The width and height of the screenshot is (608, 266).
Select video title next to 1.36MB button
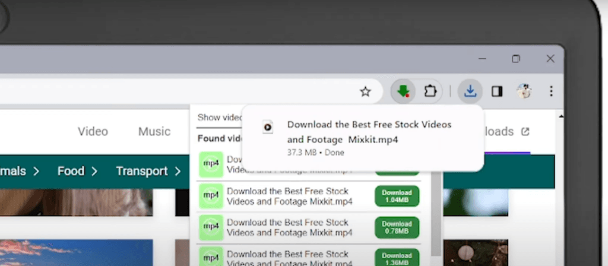289,258
